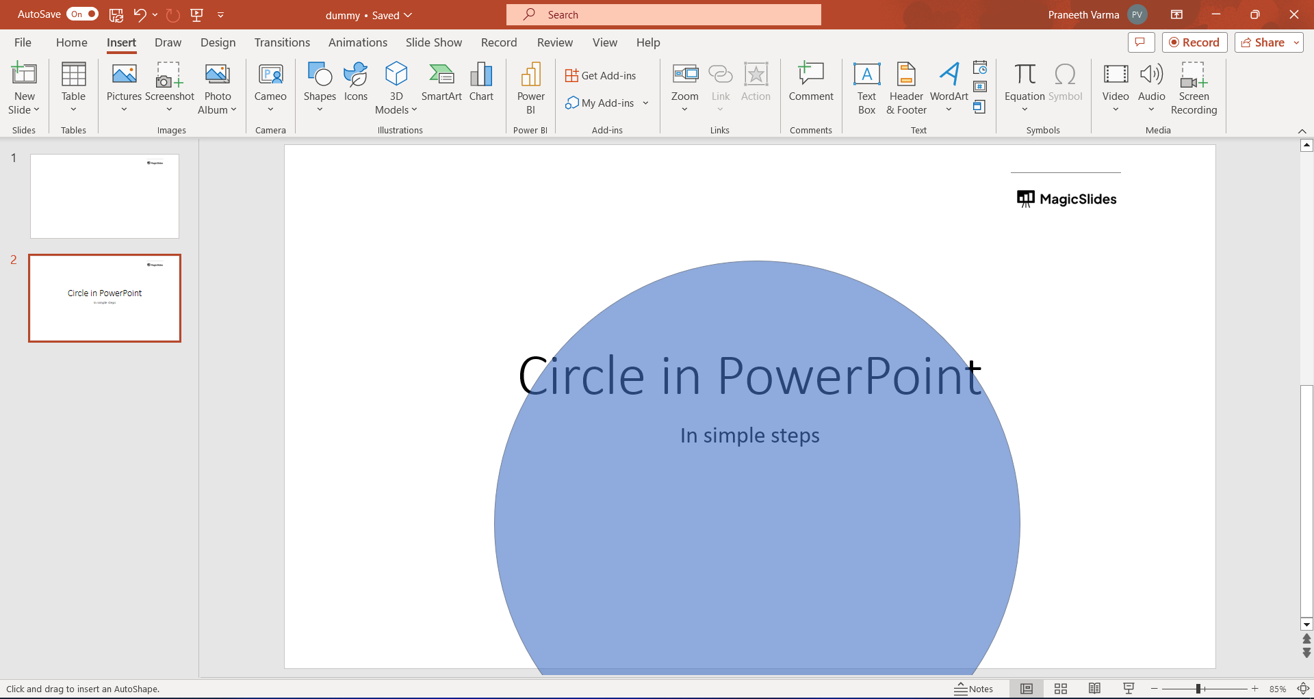This screenshot has height=699, width=1314.
Task: Toggle the Notes pane
Action: (974, 689)
